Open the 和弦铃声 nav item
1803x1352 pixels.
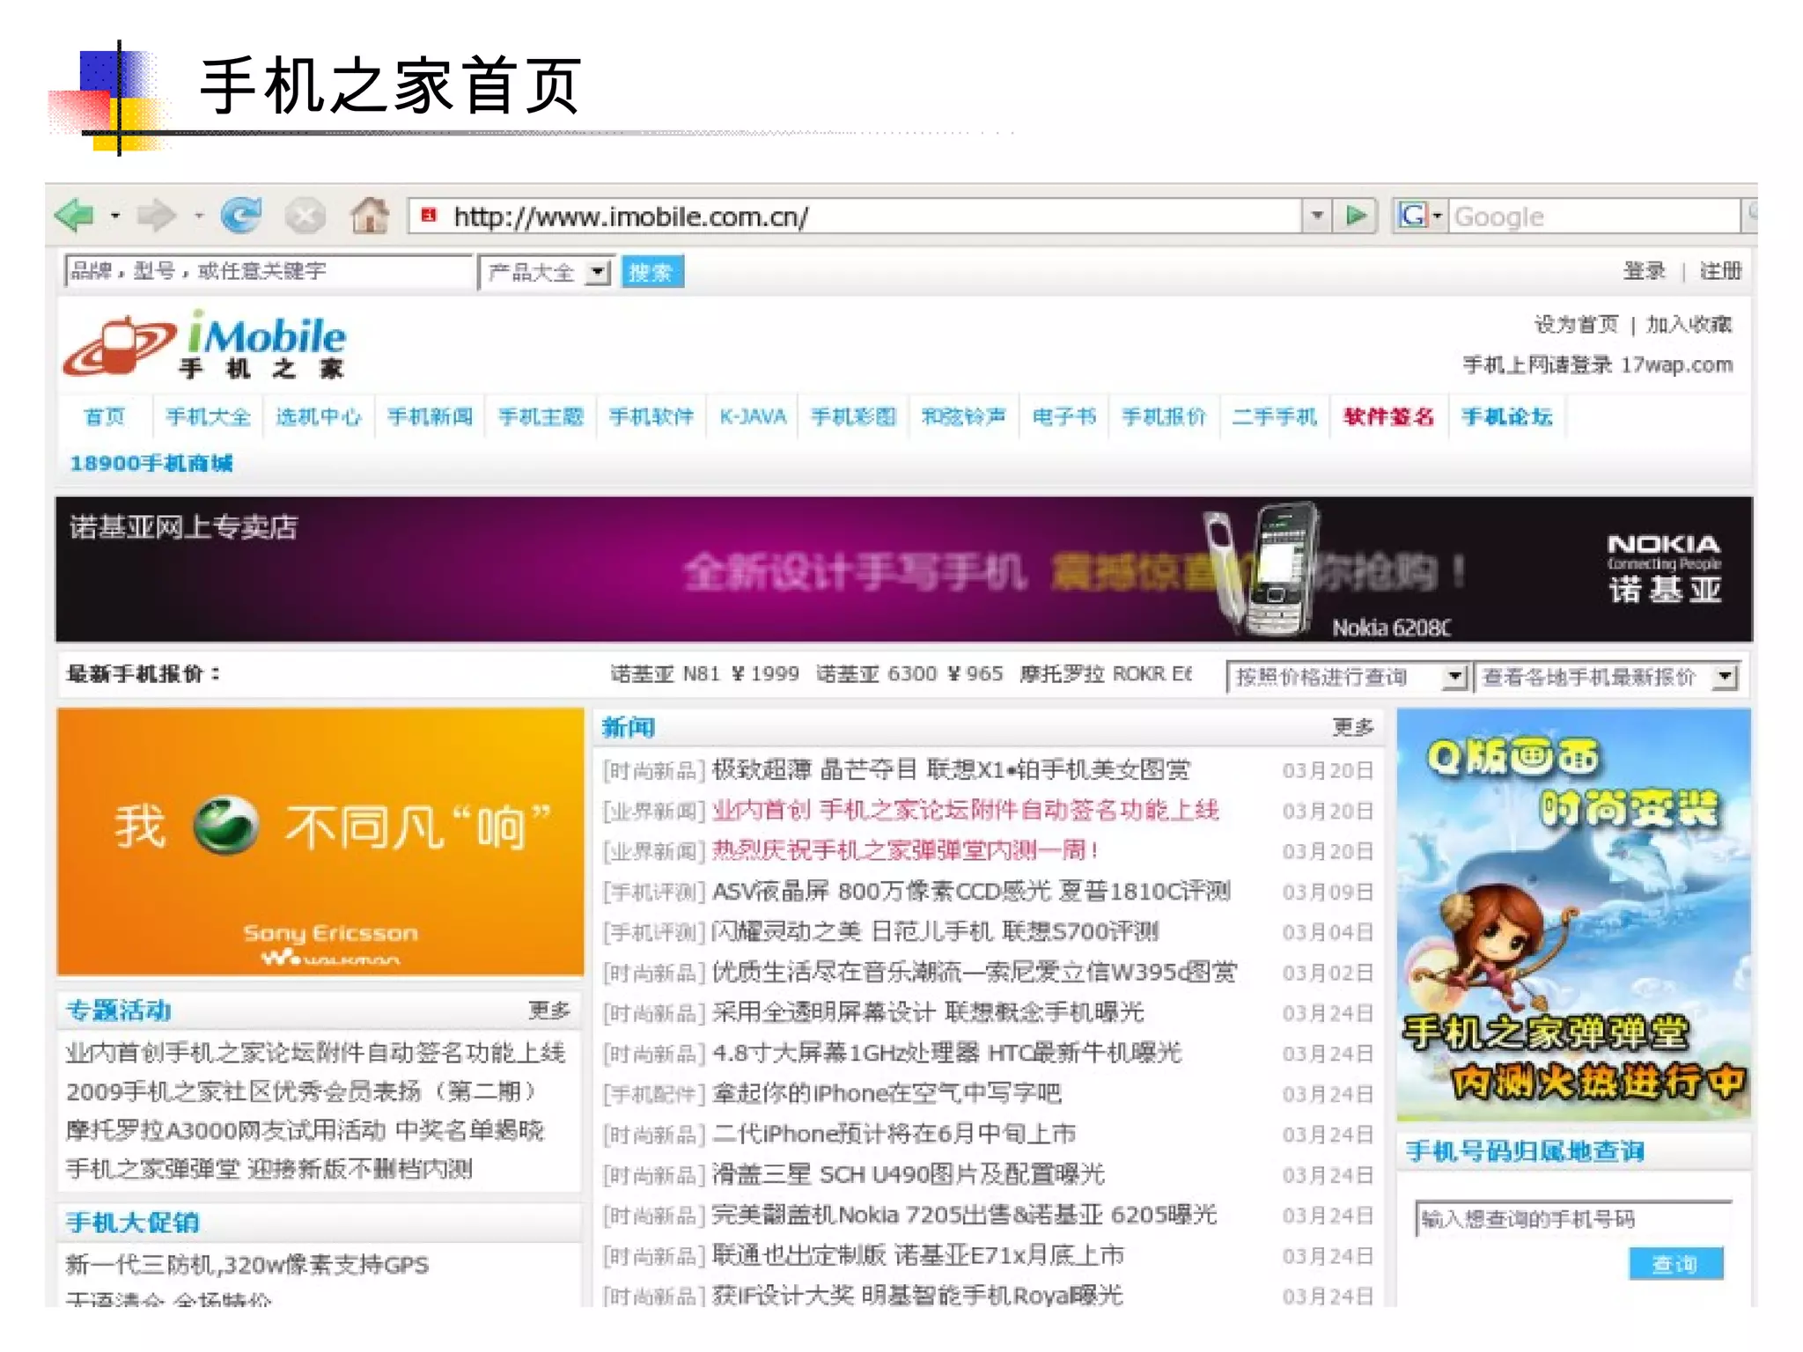pyautogui.click(x=963, y=416)
